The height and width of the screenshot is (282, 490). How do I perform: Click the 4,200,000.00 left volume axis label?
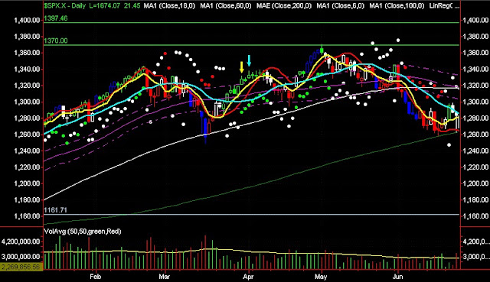tap(21, 241)
